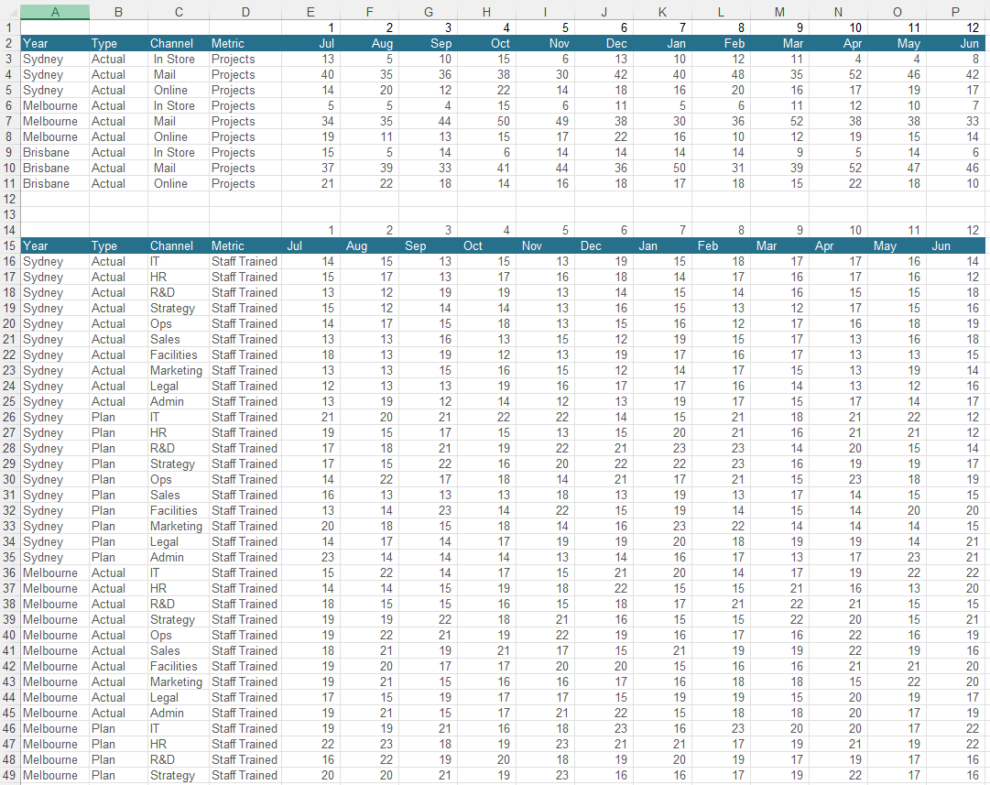This screenshot has width=990, height=785.
Task: Click the Sales cell in row 21
Action: click(179, 339)
